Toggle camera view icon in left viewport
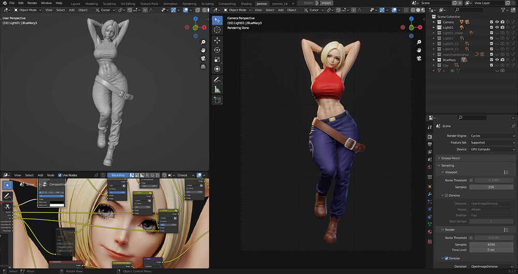The height and width of the screenshot is (274, 518). 203,59
